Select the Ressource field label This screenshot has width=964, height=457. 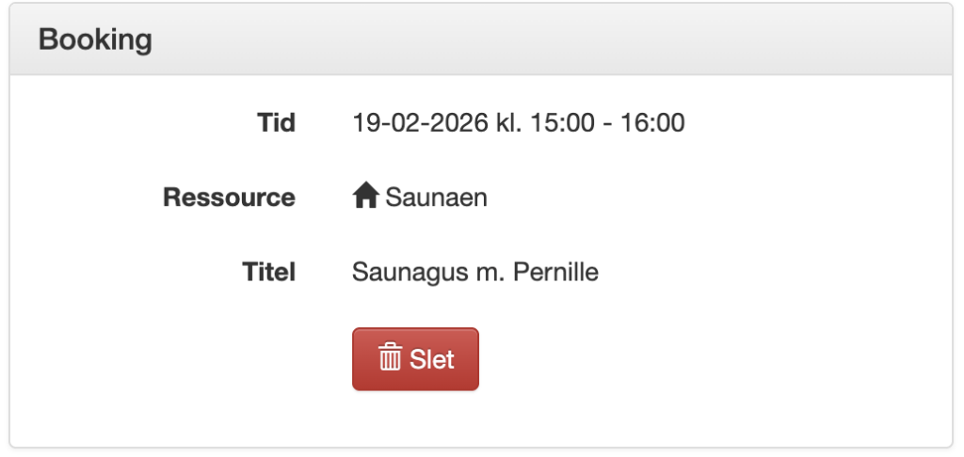pos(229,197)
